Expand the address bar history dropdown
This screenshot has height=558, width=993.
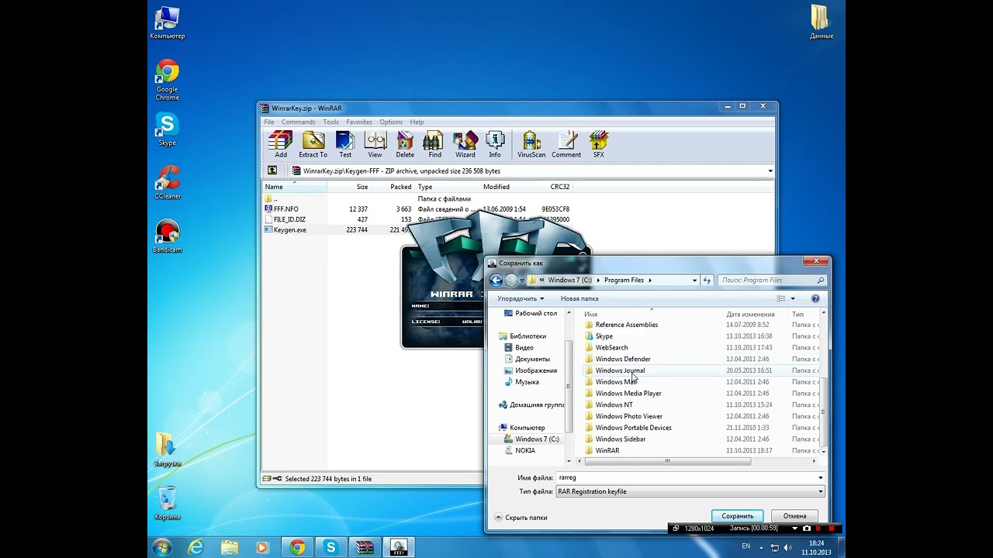pyautogui.click(x=694, y=280)
